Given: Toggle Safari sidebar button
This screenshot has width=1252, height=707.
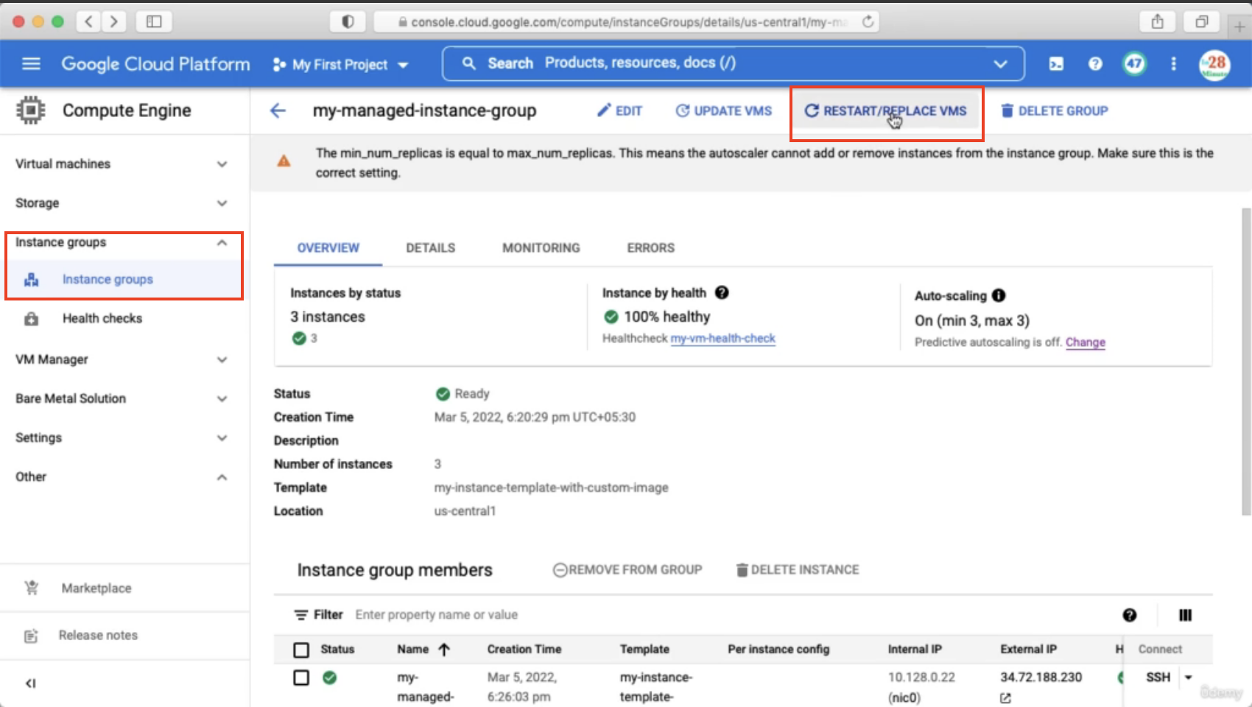Looking at the screenshot, I should coord(154,21).
